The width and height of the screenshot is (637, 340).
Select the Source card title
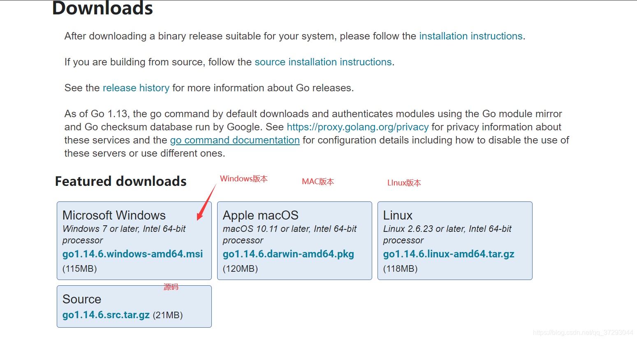(x=82, y=299)
